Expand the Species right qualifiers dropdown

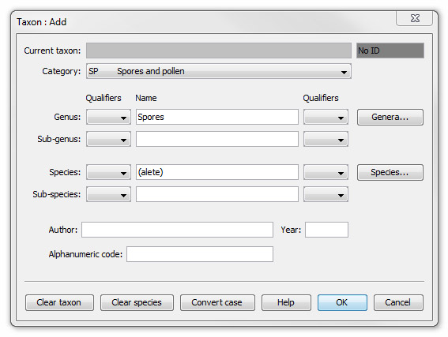[x=326, y=172]
